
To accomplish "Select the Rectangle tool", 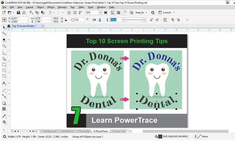I will pyautogui.click(x=4, y=65).
